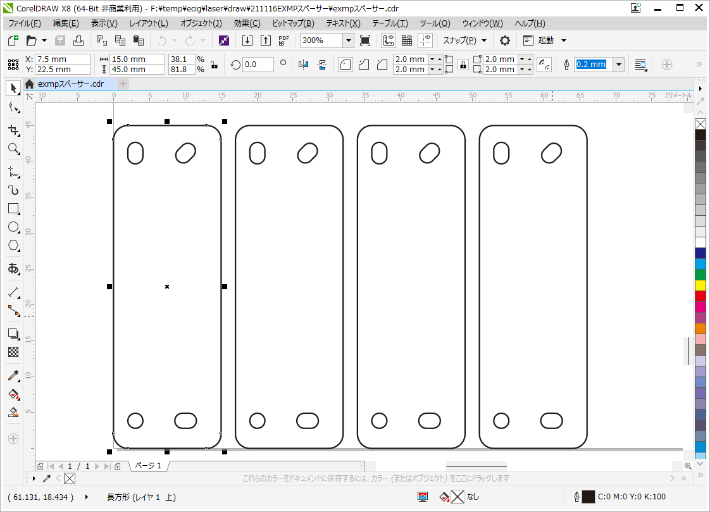Toggle show rulers button
The image size is (710, 512).
pos(389,41)
